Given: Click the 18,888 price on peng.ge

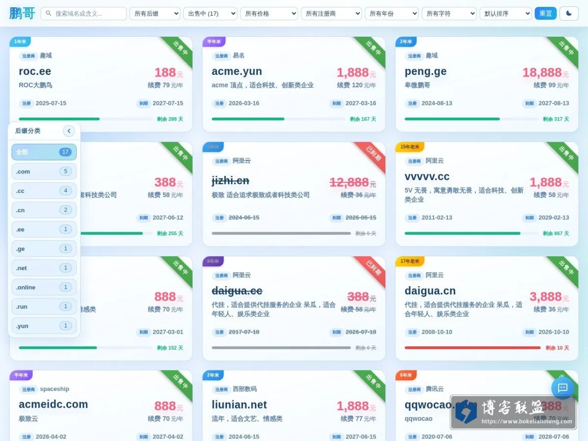Looking at the screenshot, I should [x=542, y=73].
